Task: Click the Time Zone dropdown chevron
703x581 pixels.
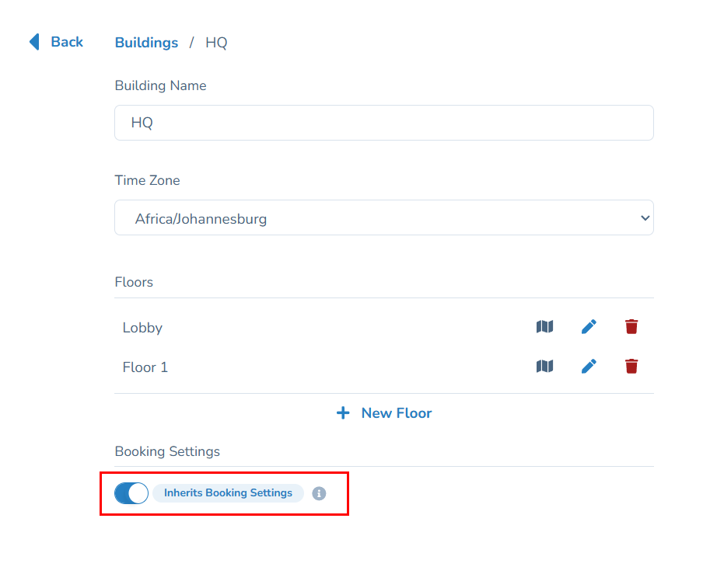Action: click(x=645, y=217)
